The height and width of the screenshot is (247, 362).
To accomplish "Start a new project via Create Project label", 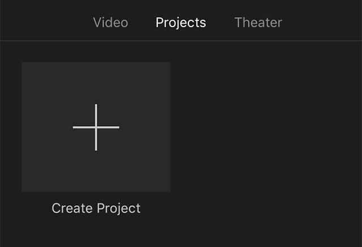I will click(96, 208).
